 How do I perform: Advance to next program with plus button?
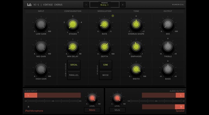pos(122,5)
